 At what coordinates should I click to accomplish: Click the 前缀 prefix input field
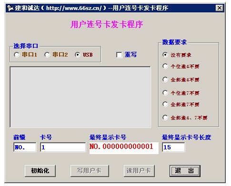(x=25, y=147)
